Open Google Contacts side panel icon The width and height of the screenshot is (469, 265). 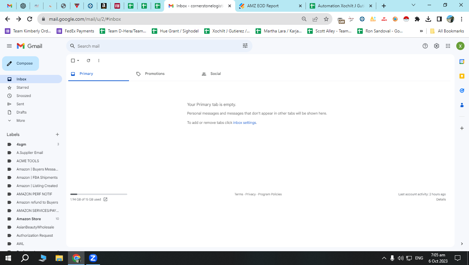[x=462, y=105]
